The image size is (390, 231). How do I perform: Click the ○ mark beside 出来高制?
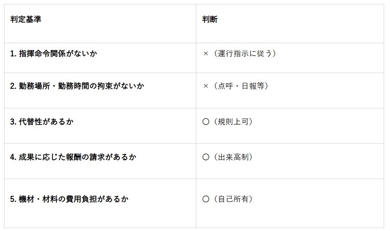click(206, 157)
